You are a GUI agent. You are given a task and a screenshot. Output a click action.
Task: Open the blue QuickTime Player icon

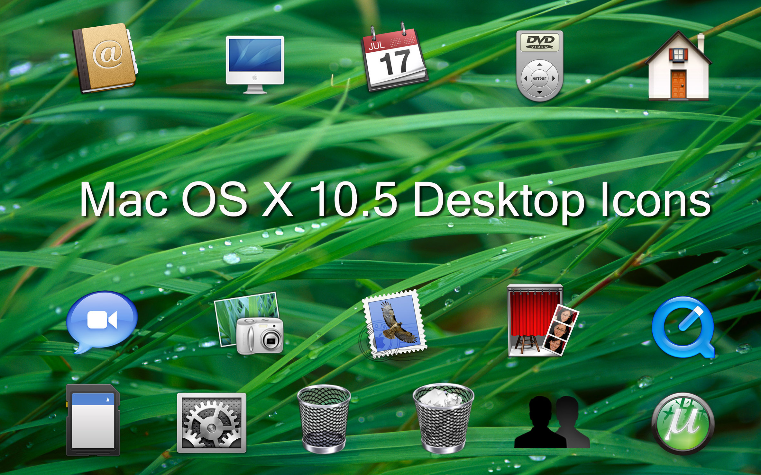683,327
